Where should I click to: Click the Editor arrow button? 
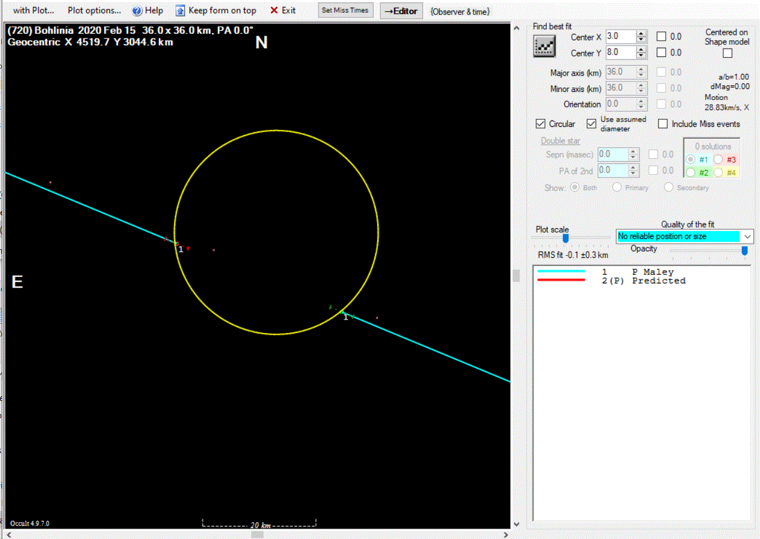point(401,11)
